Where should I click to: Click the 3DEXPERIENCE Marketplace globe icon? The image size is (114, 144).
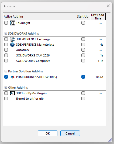pyautogui.click(x=12, y=45)
